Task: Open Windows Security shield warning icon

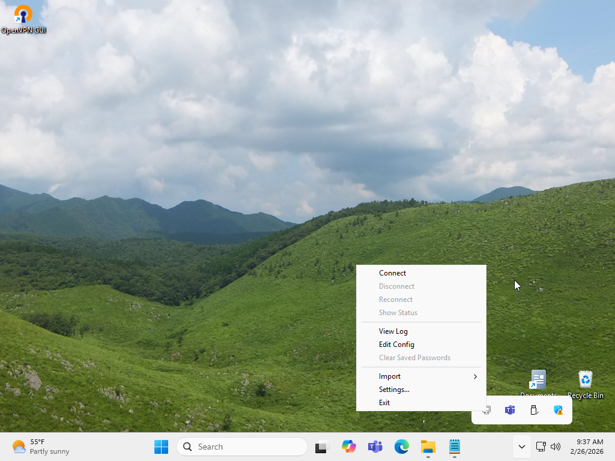Action: (558, 411)
